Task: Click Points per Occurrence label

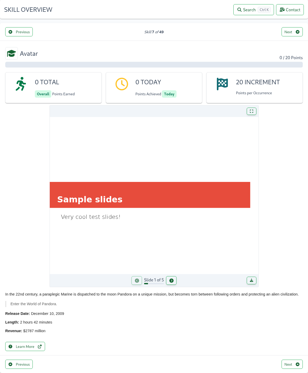Action: [254, 93]
